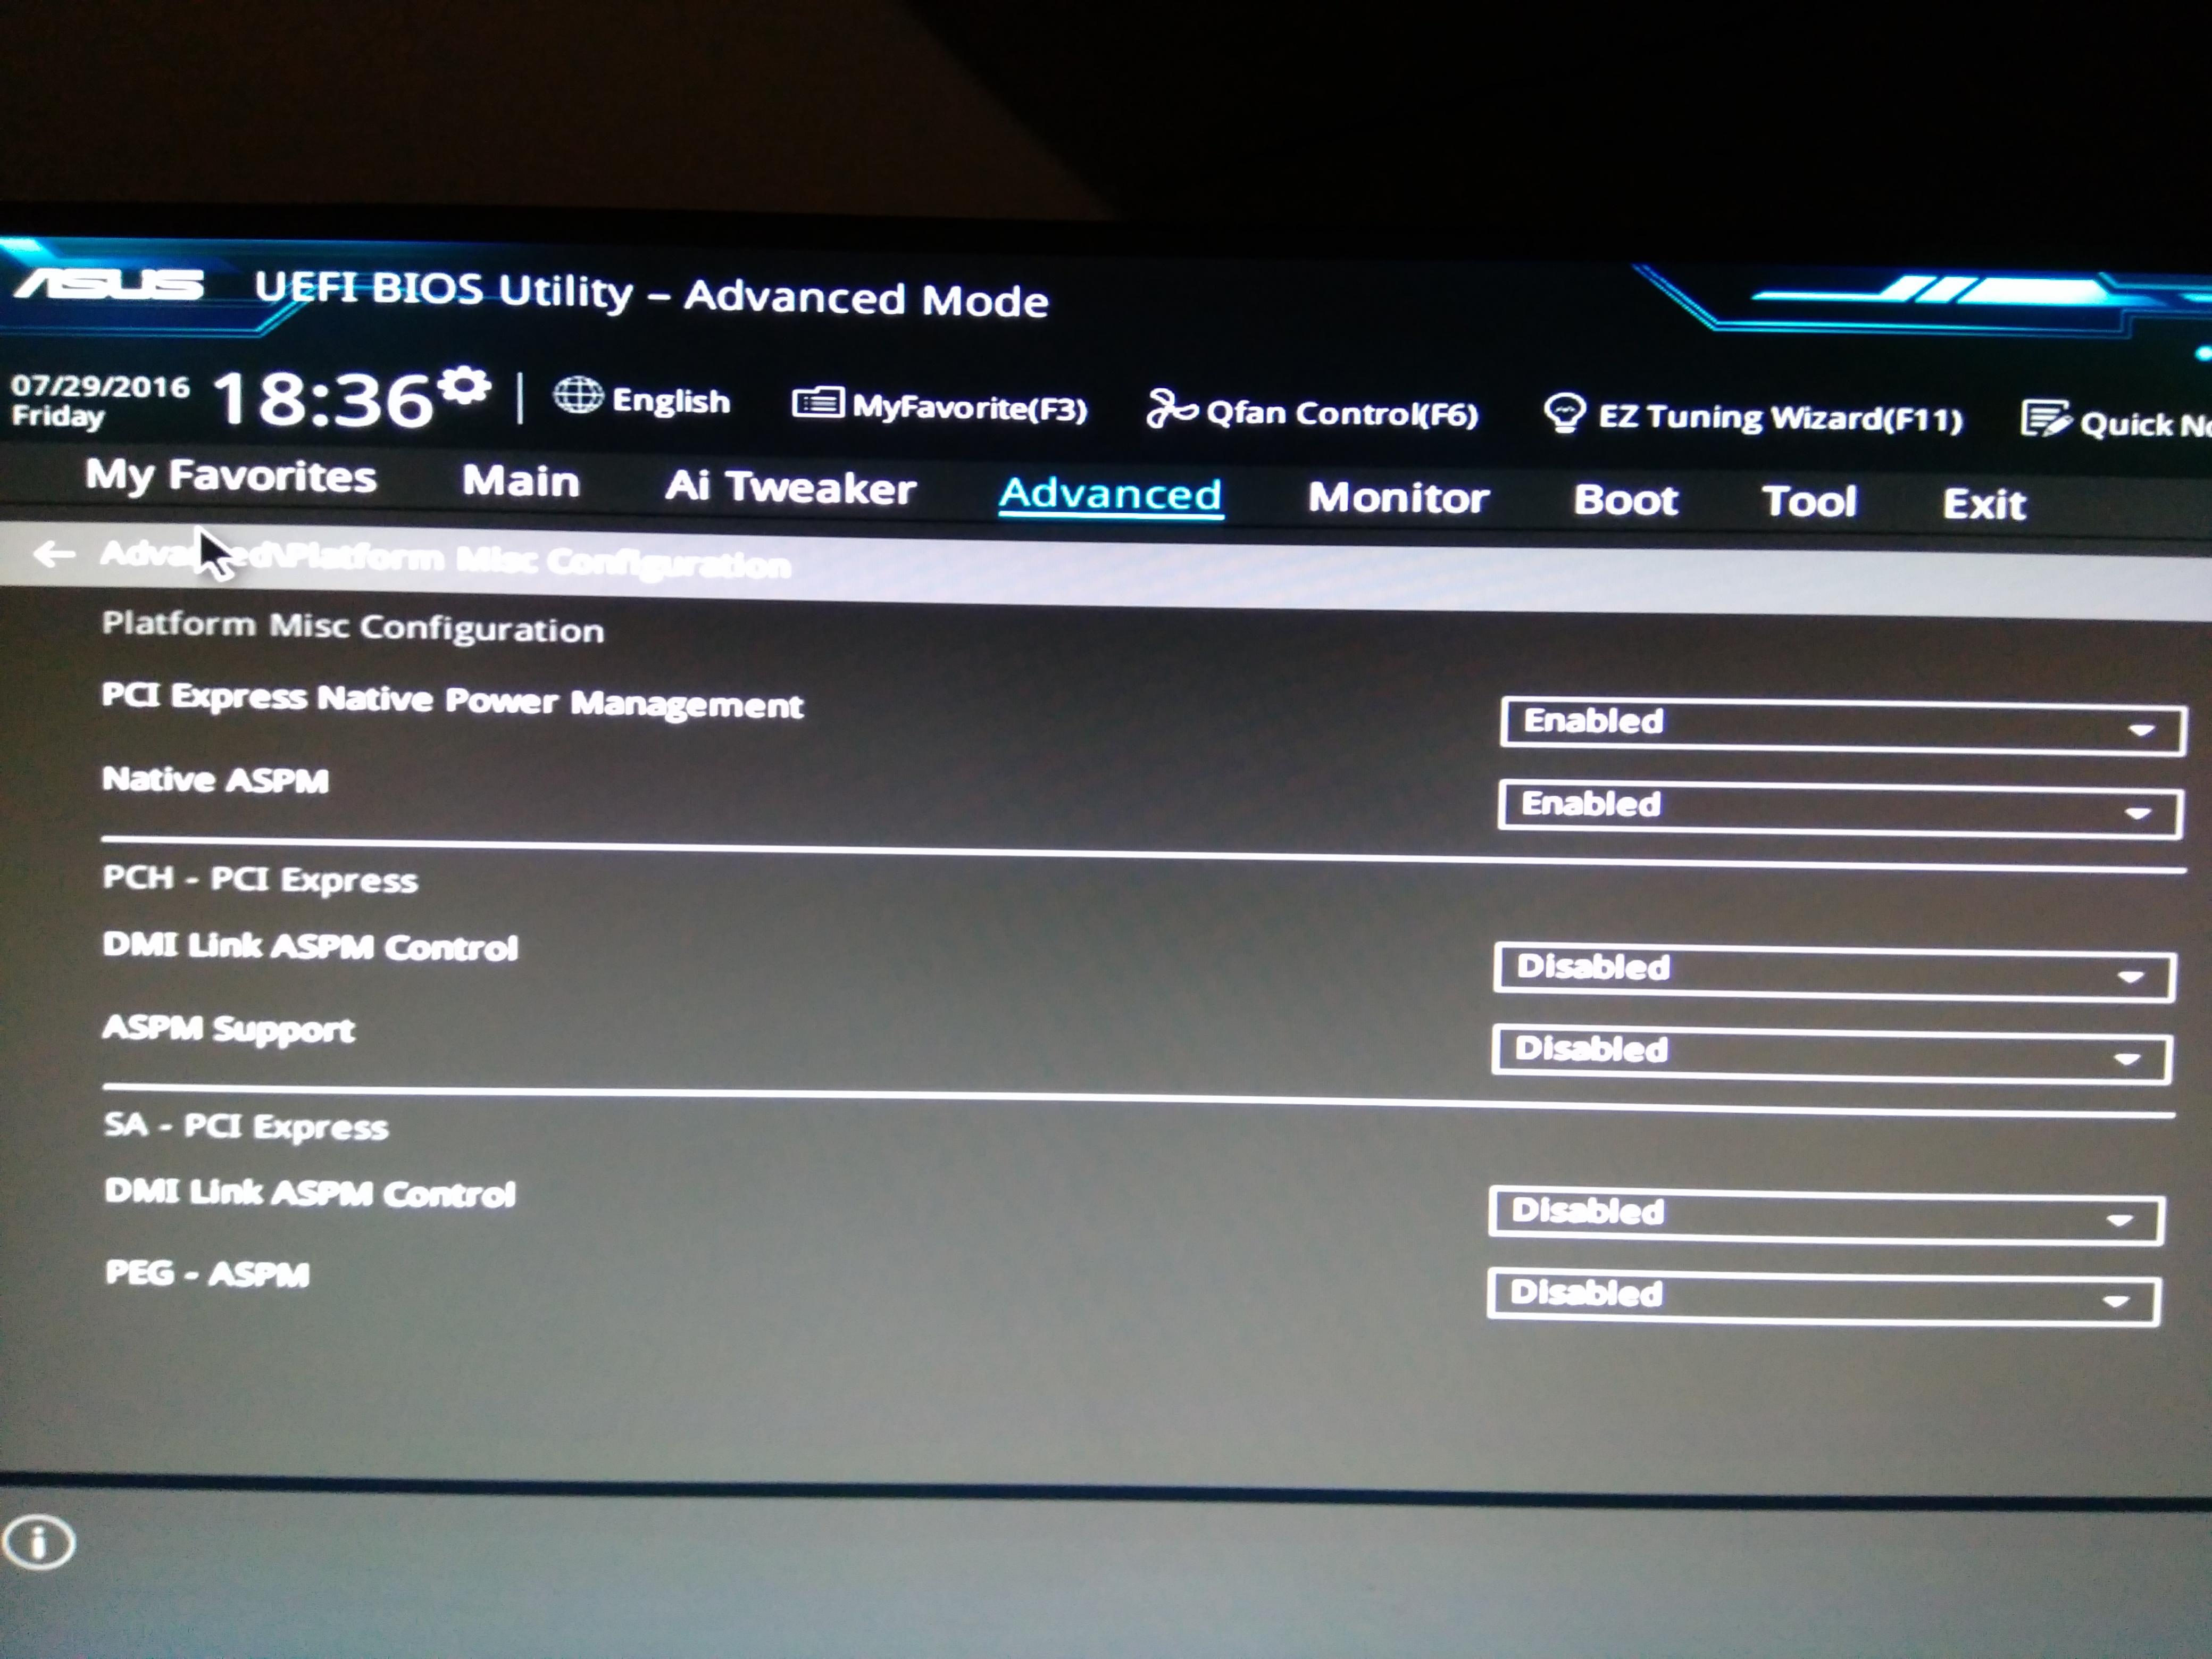Open the Quick Note icon
The width and height of the screenshot is (2212, 1659).
click(2045, 419)
